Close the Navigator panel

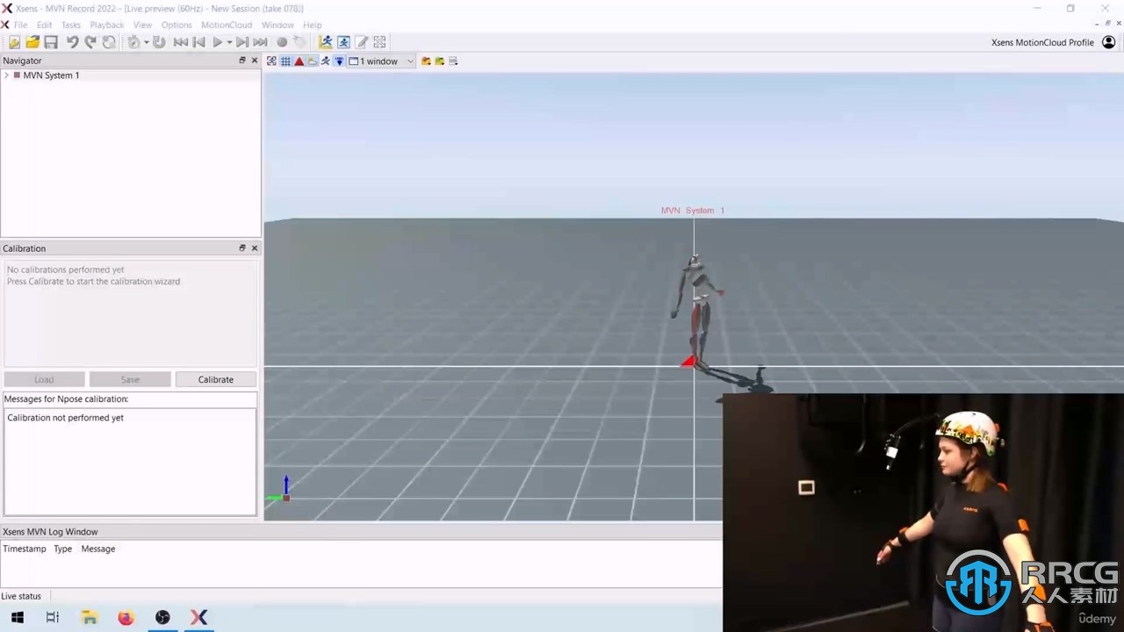255,61
